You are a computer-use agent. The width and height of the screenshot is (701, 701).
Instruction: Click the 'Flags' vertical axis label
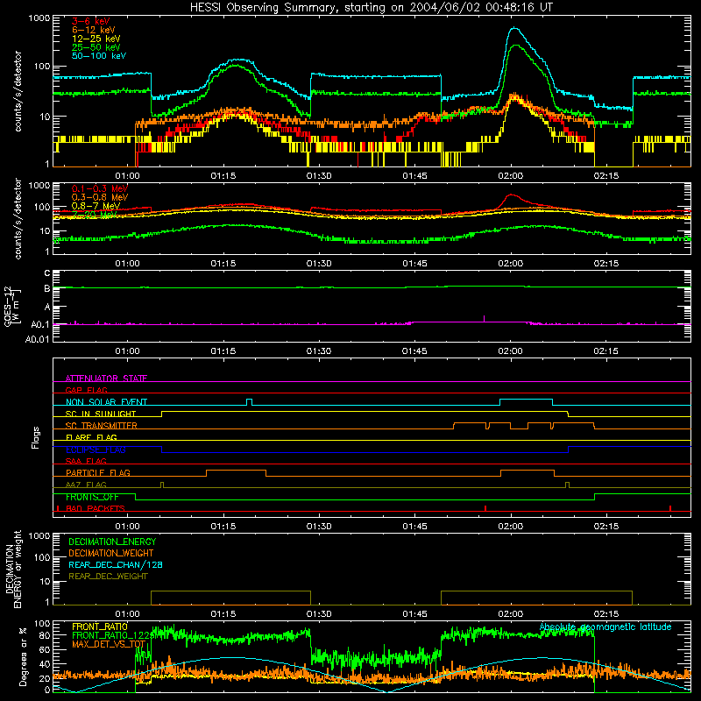35,437
